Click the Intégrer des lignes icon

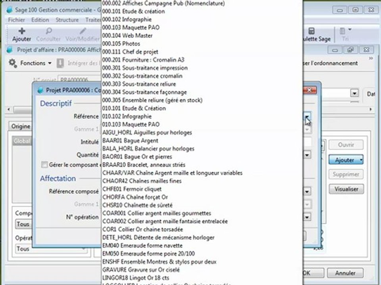pos(60,63)
